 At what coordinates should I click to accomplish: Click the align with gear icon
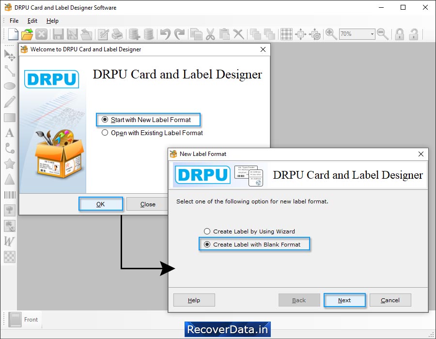tap(315, 34)
